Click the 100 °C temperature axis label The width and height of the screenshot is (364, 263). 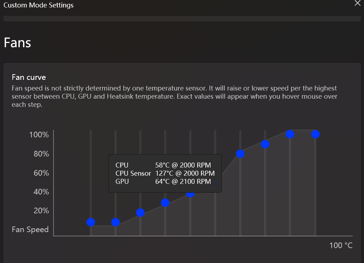pyautogui.click(x=341, y=245)
